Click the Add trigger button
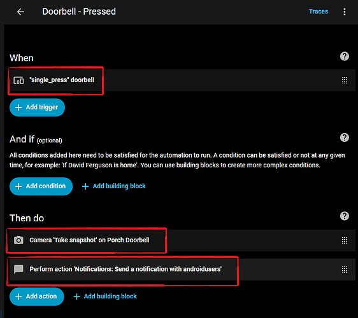 pyautogui.click(x=37, y=107)
